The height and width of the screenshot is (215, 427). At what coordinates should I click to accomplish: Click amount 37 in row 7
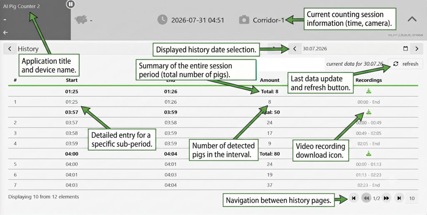point(270,185)
